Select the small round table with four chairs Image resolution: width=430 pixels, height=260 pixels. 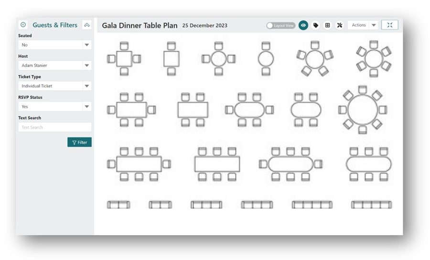[x=218, y=59]
